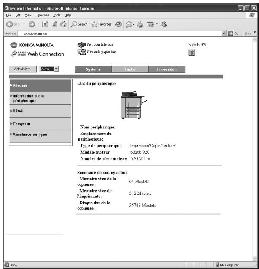Click My Computer zone in status bar

(227, 265)
